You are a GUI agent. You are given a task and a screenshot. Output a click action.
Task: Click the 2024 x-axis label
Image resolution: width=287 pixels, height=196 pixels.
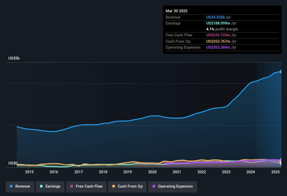[251, 172]
